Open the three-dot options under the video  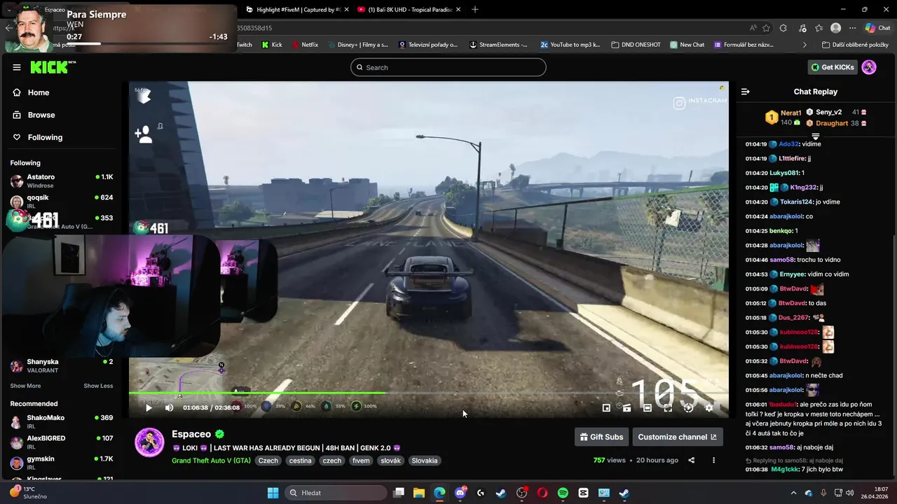click(x=713, y=460)
